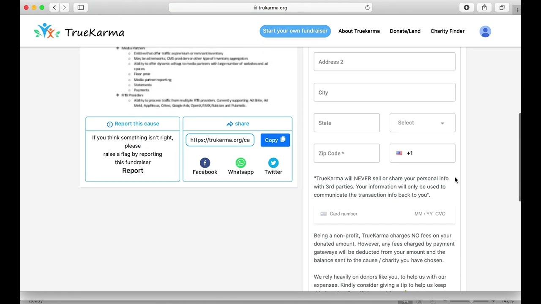
Task: Click the Report this cause header
Action: [x=133, y=124]
